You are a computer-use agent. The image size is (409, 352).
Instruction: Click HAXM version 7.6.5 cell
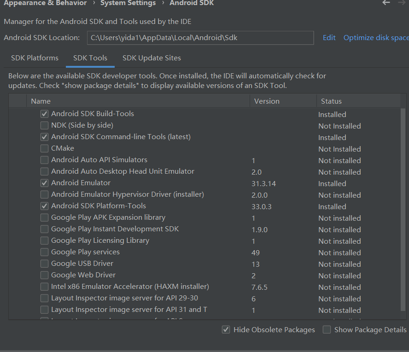click(259, 287)
